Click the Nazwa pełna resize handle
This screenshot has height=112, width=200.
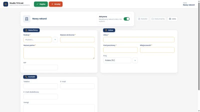[x=94, y=58]
